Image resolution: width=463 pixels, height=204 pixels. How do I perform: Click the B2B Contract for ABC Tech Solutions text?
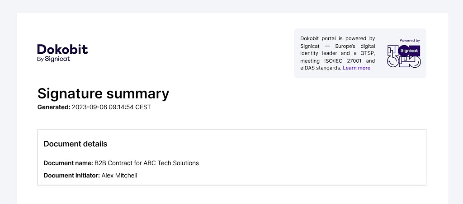[x=146, y=163]
